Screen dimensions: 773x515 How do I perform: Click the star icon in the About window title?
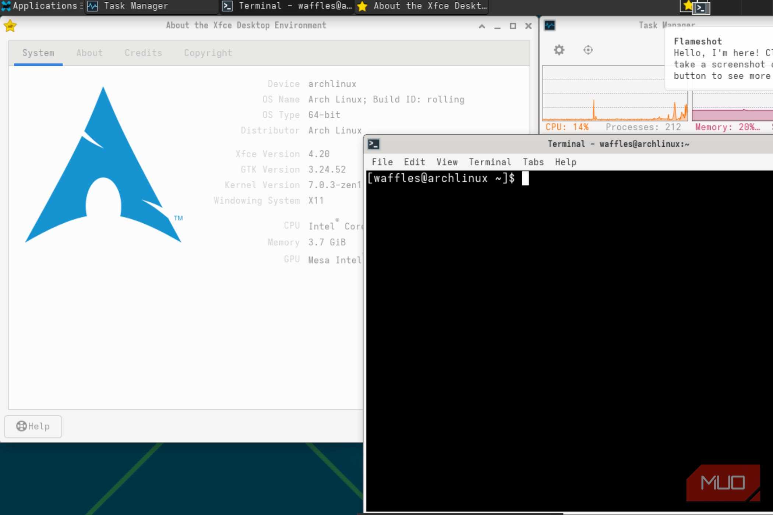[10, 26]
